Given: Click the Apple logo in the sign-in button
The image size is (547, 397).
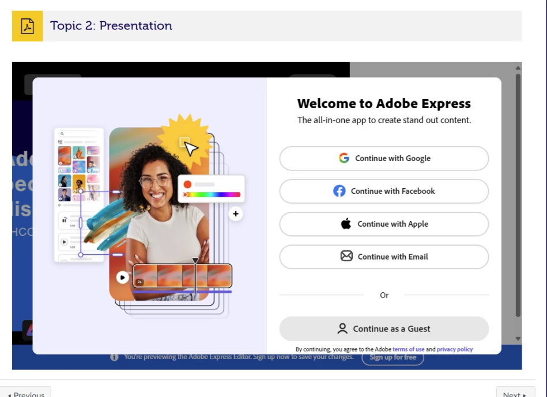Looking at the screenshot, I should 346,224.
